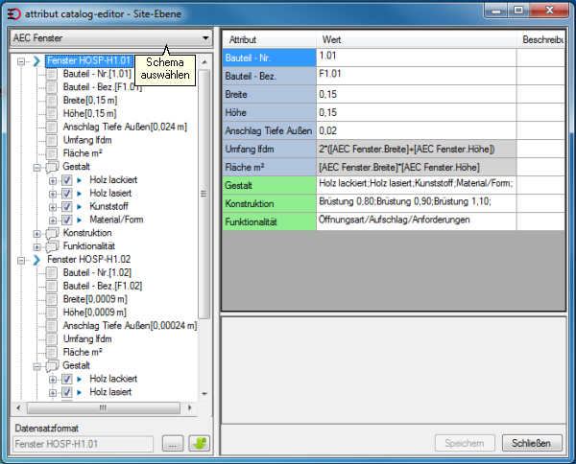Toggle Holz lackiert checkbox under HOSP-H1.02
The image size is (576, 464).
pyautogui.click(x=66, y=379)
